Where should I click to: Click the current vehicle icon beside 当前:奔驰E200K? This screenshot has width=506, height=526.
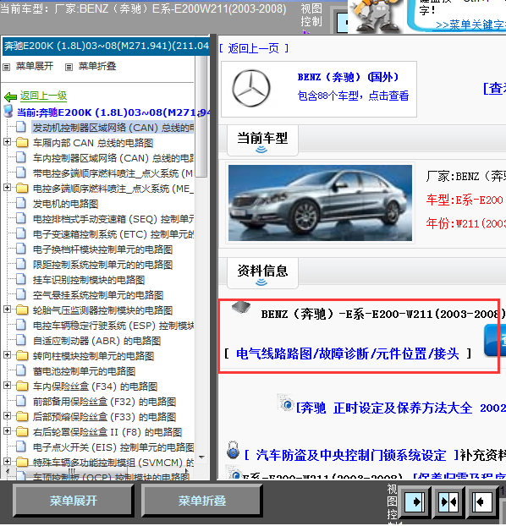pyautogui.click(x=8, y=111)
